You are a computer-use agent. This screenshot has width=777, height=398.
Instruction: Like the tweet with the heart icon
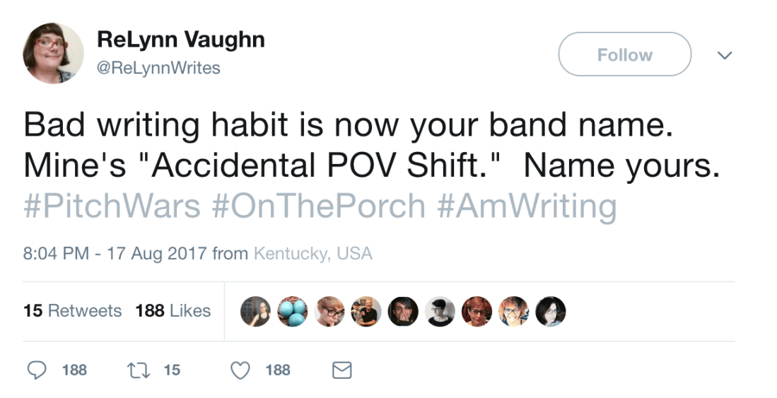241,370
